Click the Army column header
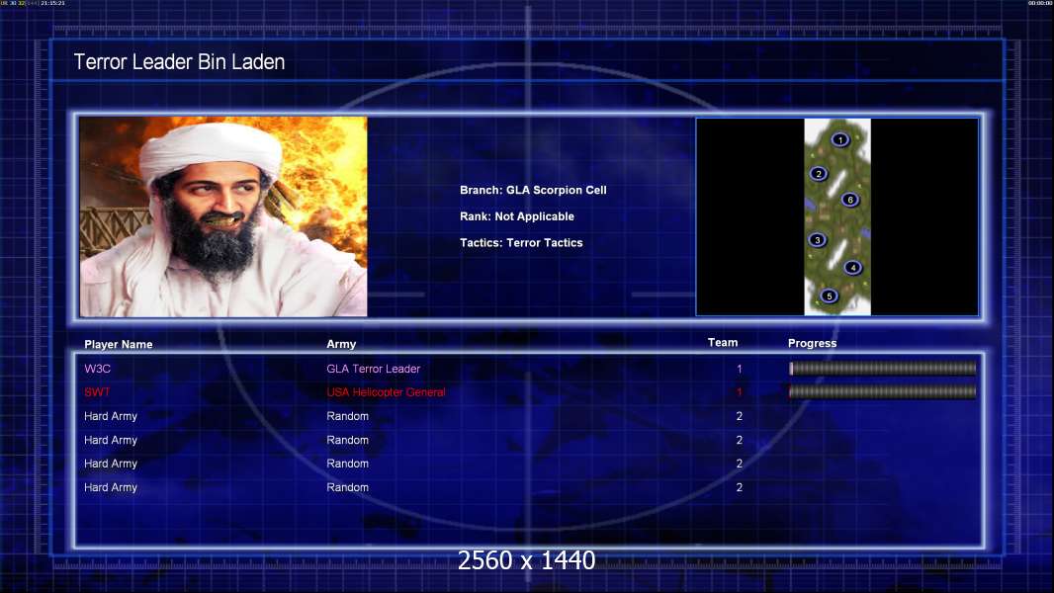Image resolution: width=1054 pixels, height=593 pixels. [341, 345]
